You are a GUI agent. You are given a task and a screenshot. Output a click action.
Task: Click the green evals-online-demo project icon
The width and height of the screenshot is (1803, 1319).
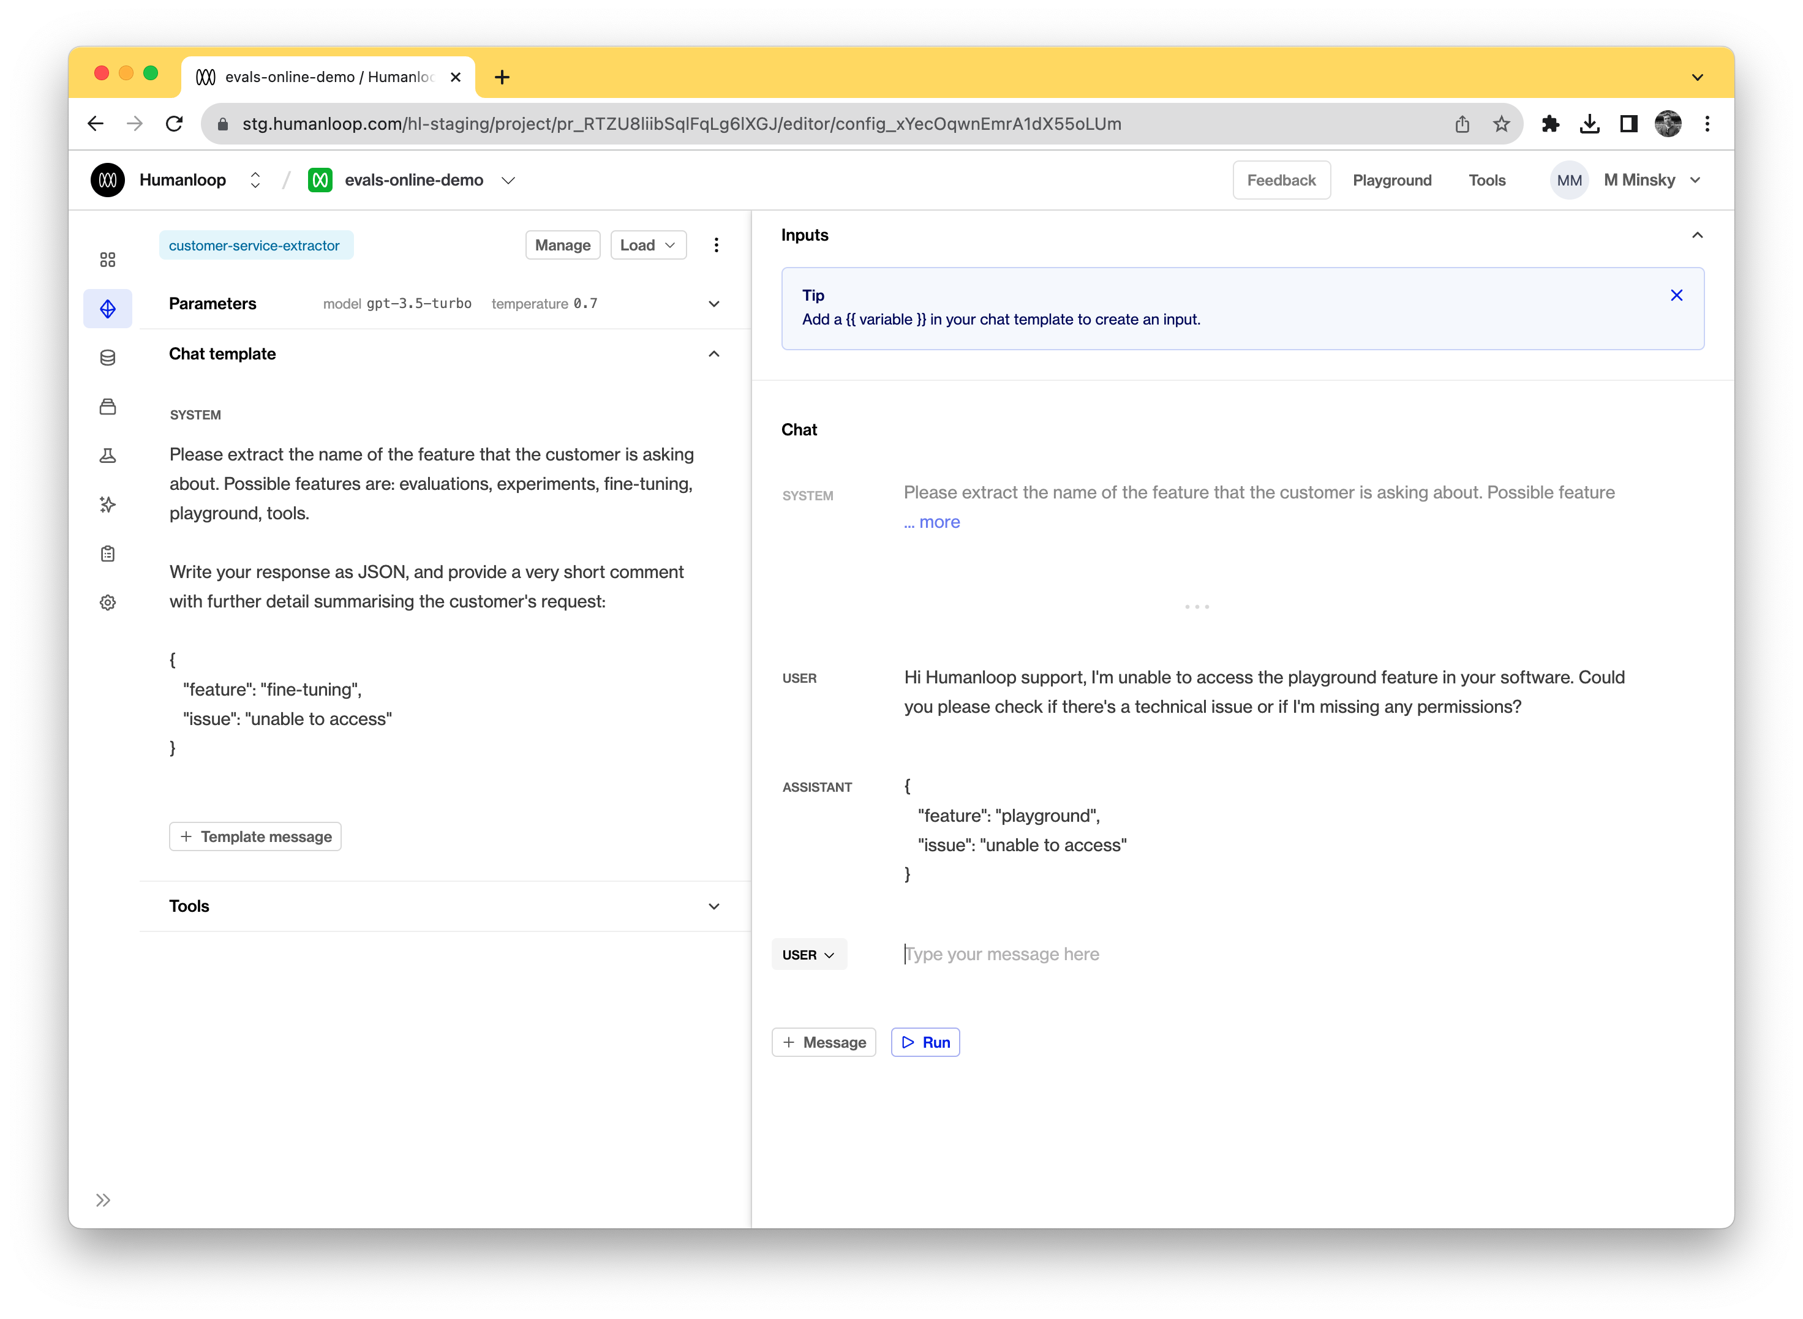320,179
